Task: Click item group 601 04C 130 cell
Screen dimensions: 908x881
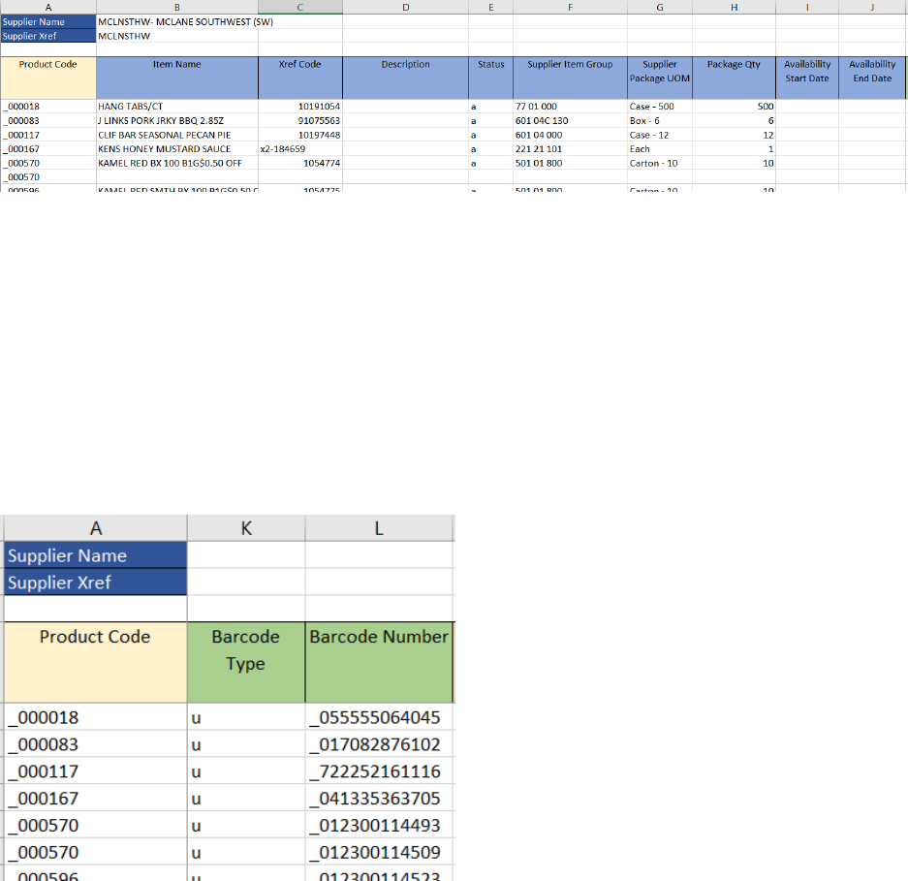Action: pyautogui.click(x=570, y=120)
